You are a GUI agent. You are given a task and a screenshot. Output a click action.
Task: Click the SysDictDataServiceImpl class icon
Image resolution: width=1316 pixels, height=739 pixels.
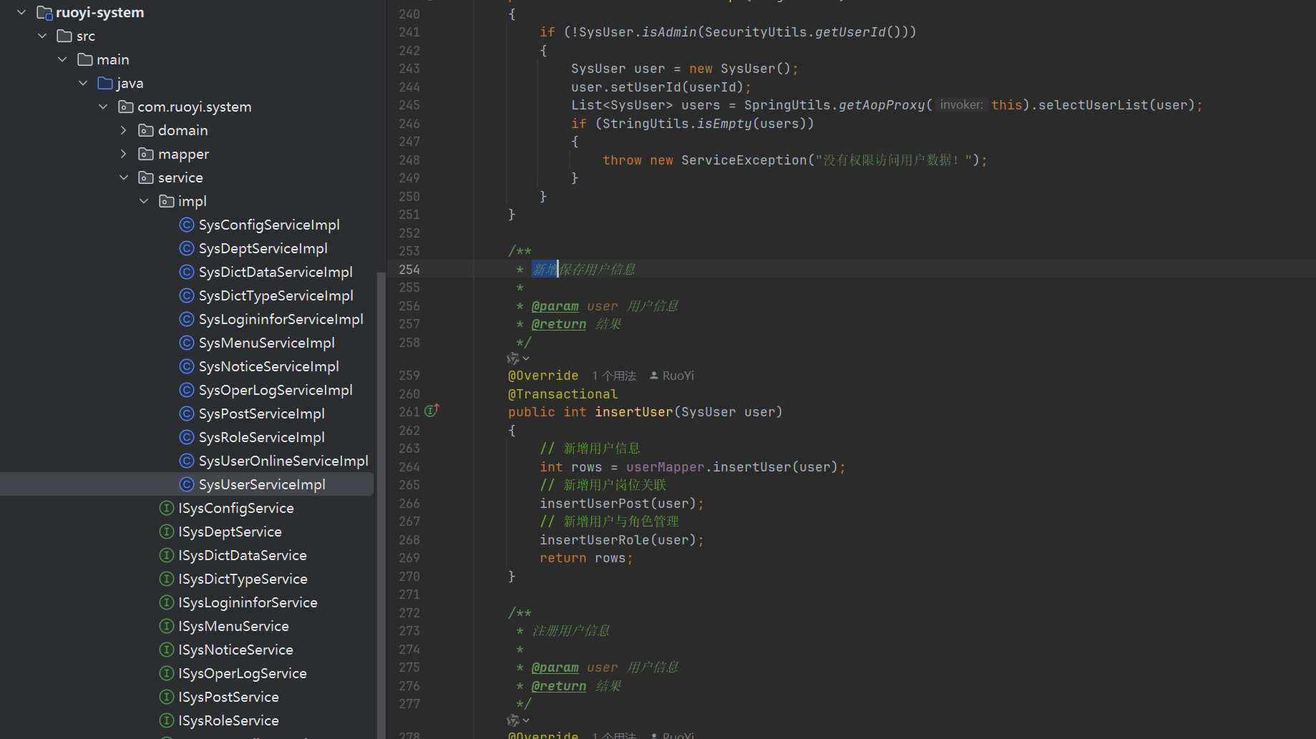click(187, 272)
